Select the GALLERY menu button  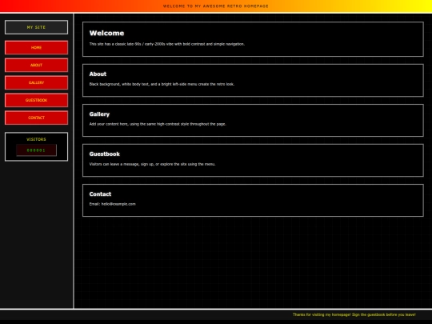[36, 82]
